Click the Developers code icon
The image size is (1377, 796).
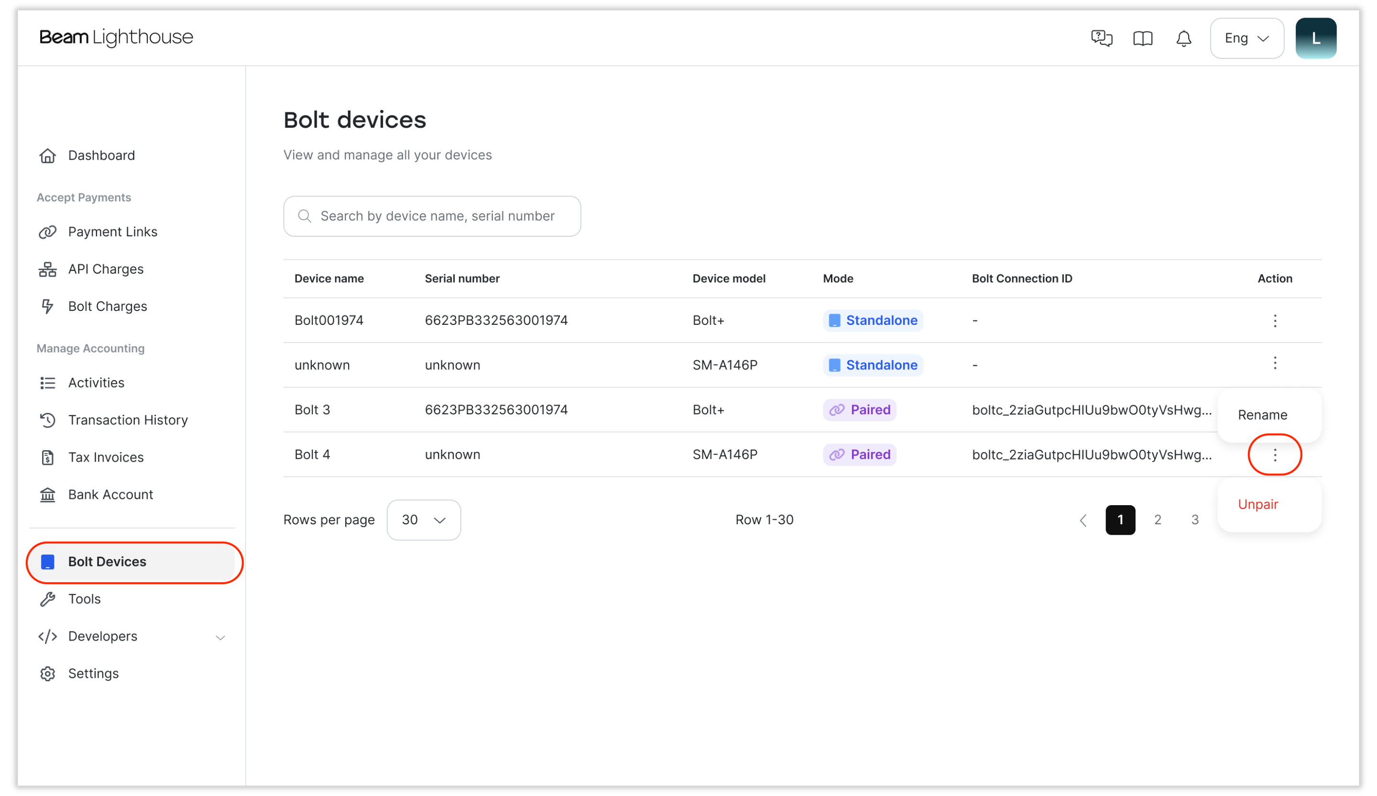(47, 636)
